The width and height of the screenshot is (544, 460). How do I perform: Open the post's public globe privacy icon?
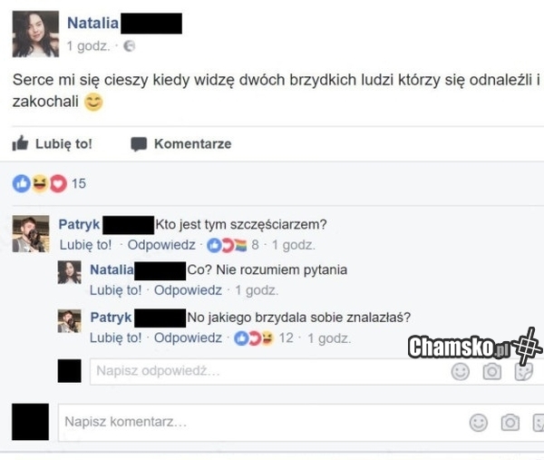(130, 46)
